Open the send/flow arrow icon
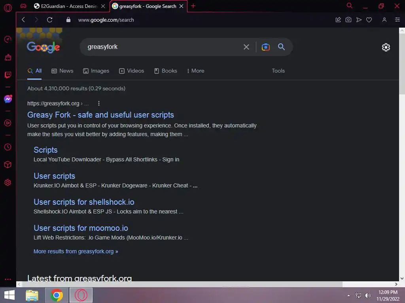The image size is (405, 303). 359,20
